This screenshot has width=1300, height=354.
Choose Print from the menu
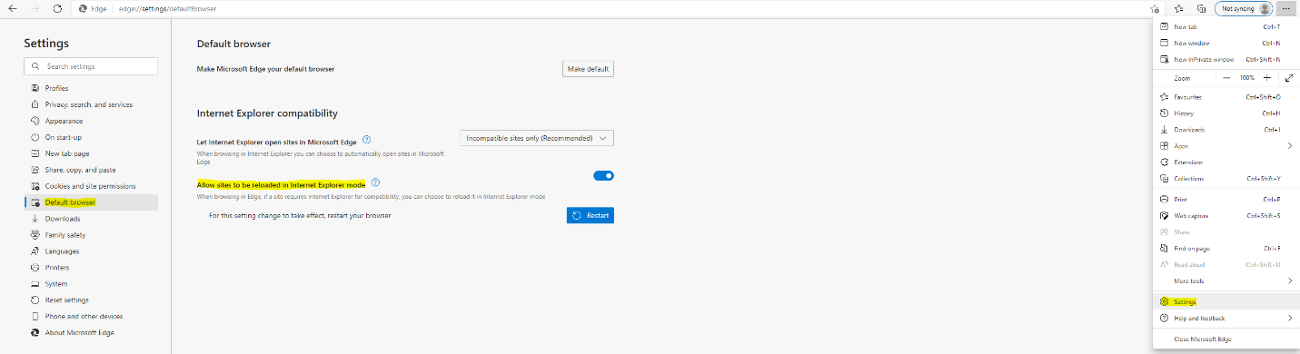[x=1225, y=199]
